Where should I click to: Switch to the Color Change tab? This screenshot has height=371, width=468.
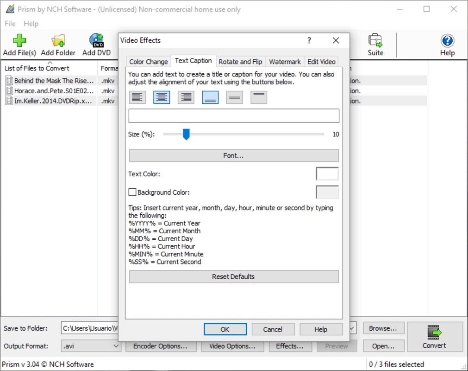point(148,62)
